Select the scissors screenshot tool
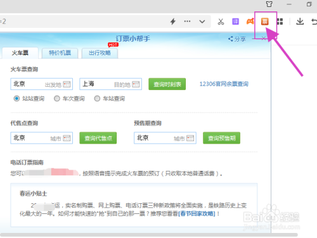Image resolution: width=317 pixels, height=238 pixels. tap(221, 22)
